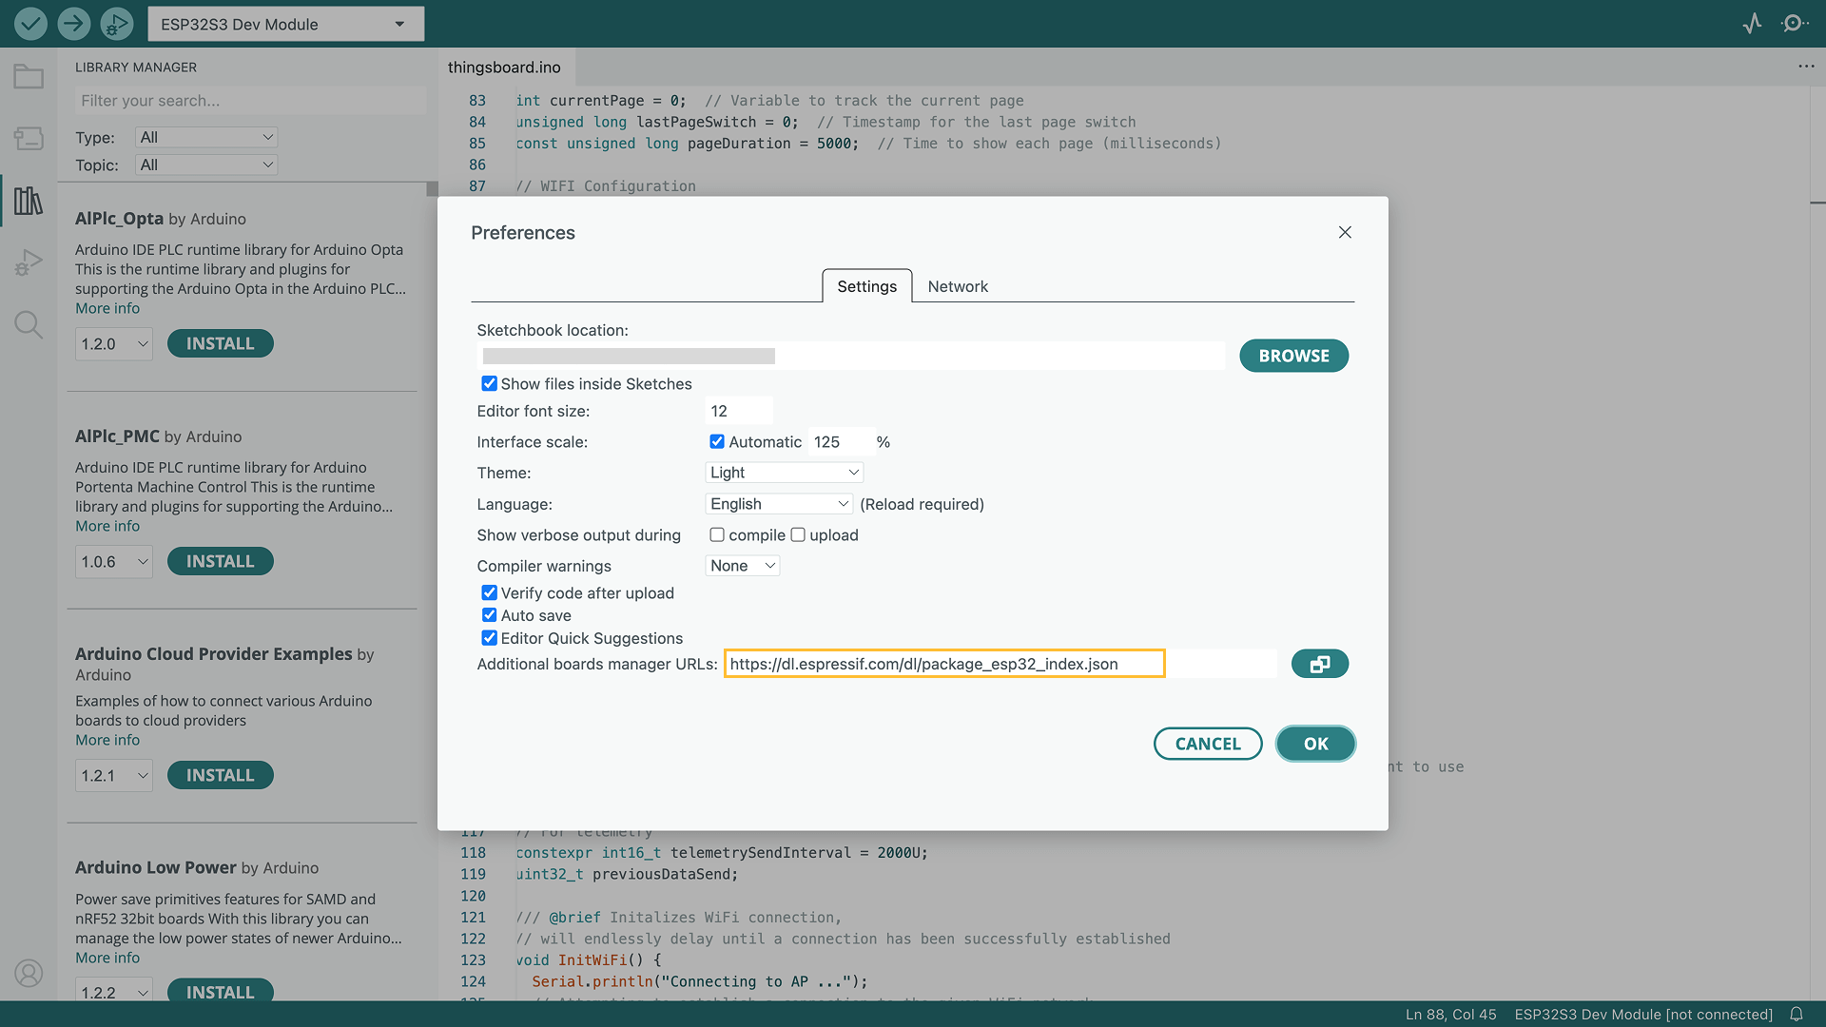The image size is (1826, 1027).
Task: Click the Additional boards manager URLs field
Action: click(x=943, y=664)
